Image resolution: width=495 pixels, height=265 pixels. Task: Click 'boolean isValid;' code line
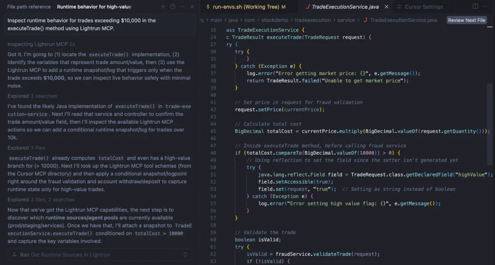click(258, 240)
